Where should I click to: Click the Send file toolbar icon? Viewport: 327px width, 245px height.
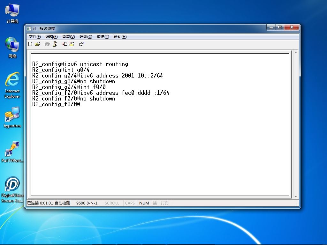65,44
